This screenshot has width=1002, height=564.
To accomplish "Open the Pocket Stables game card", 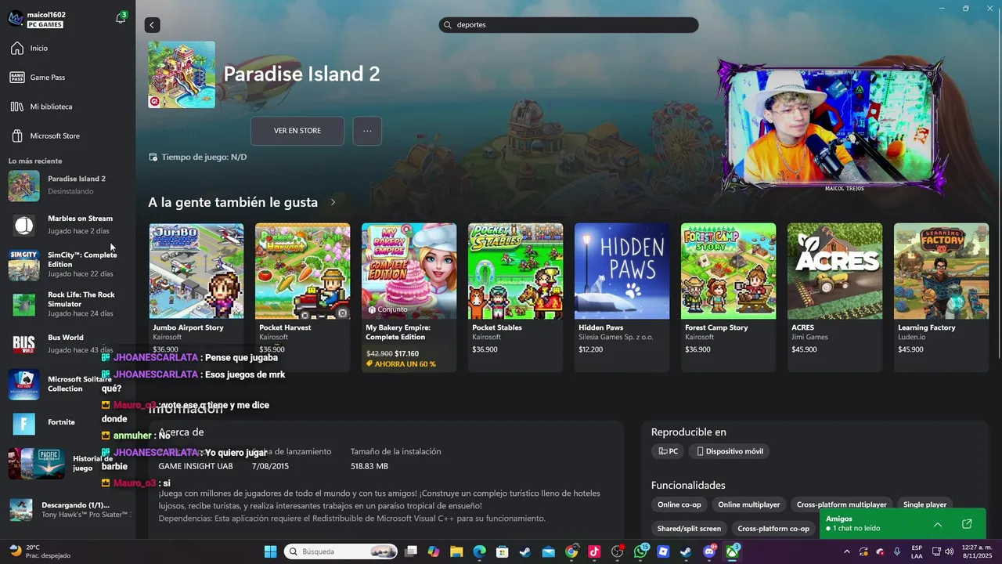I will click(x=516, y=297).
